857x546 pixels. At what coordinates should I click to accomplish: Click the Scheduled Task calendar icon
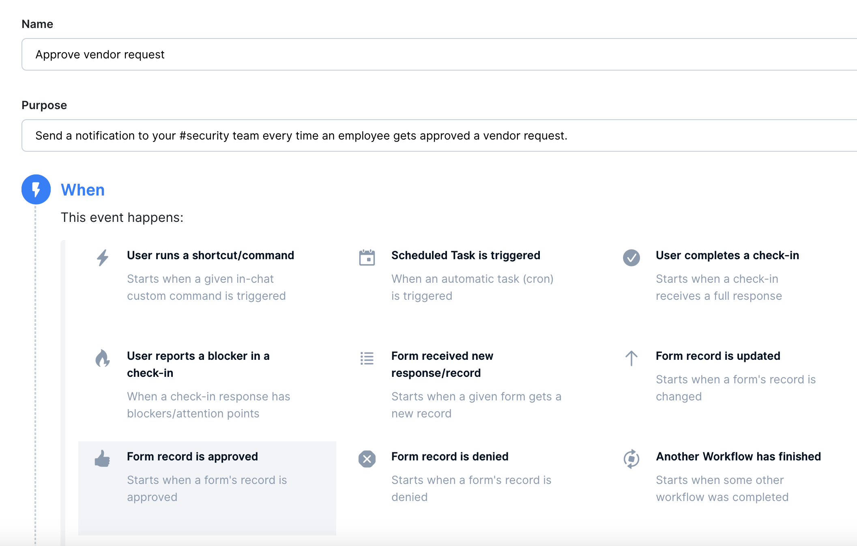367,258
